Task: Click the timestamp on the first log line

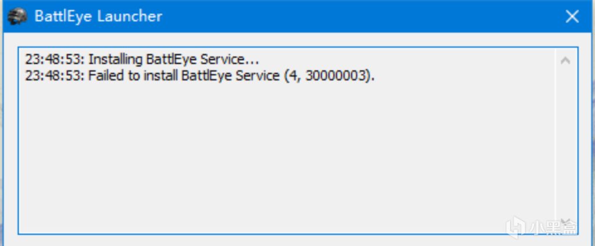Action: coord(55,59)
